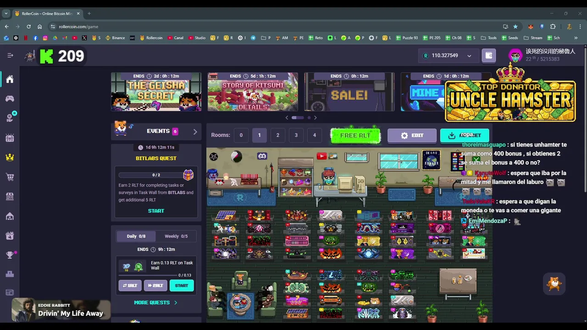The width and height of the screenshot is (587, 330).
Task: Open the Instagram bookmark icon
Action: click(x=45, y=38)
